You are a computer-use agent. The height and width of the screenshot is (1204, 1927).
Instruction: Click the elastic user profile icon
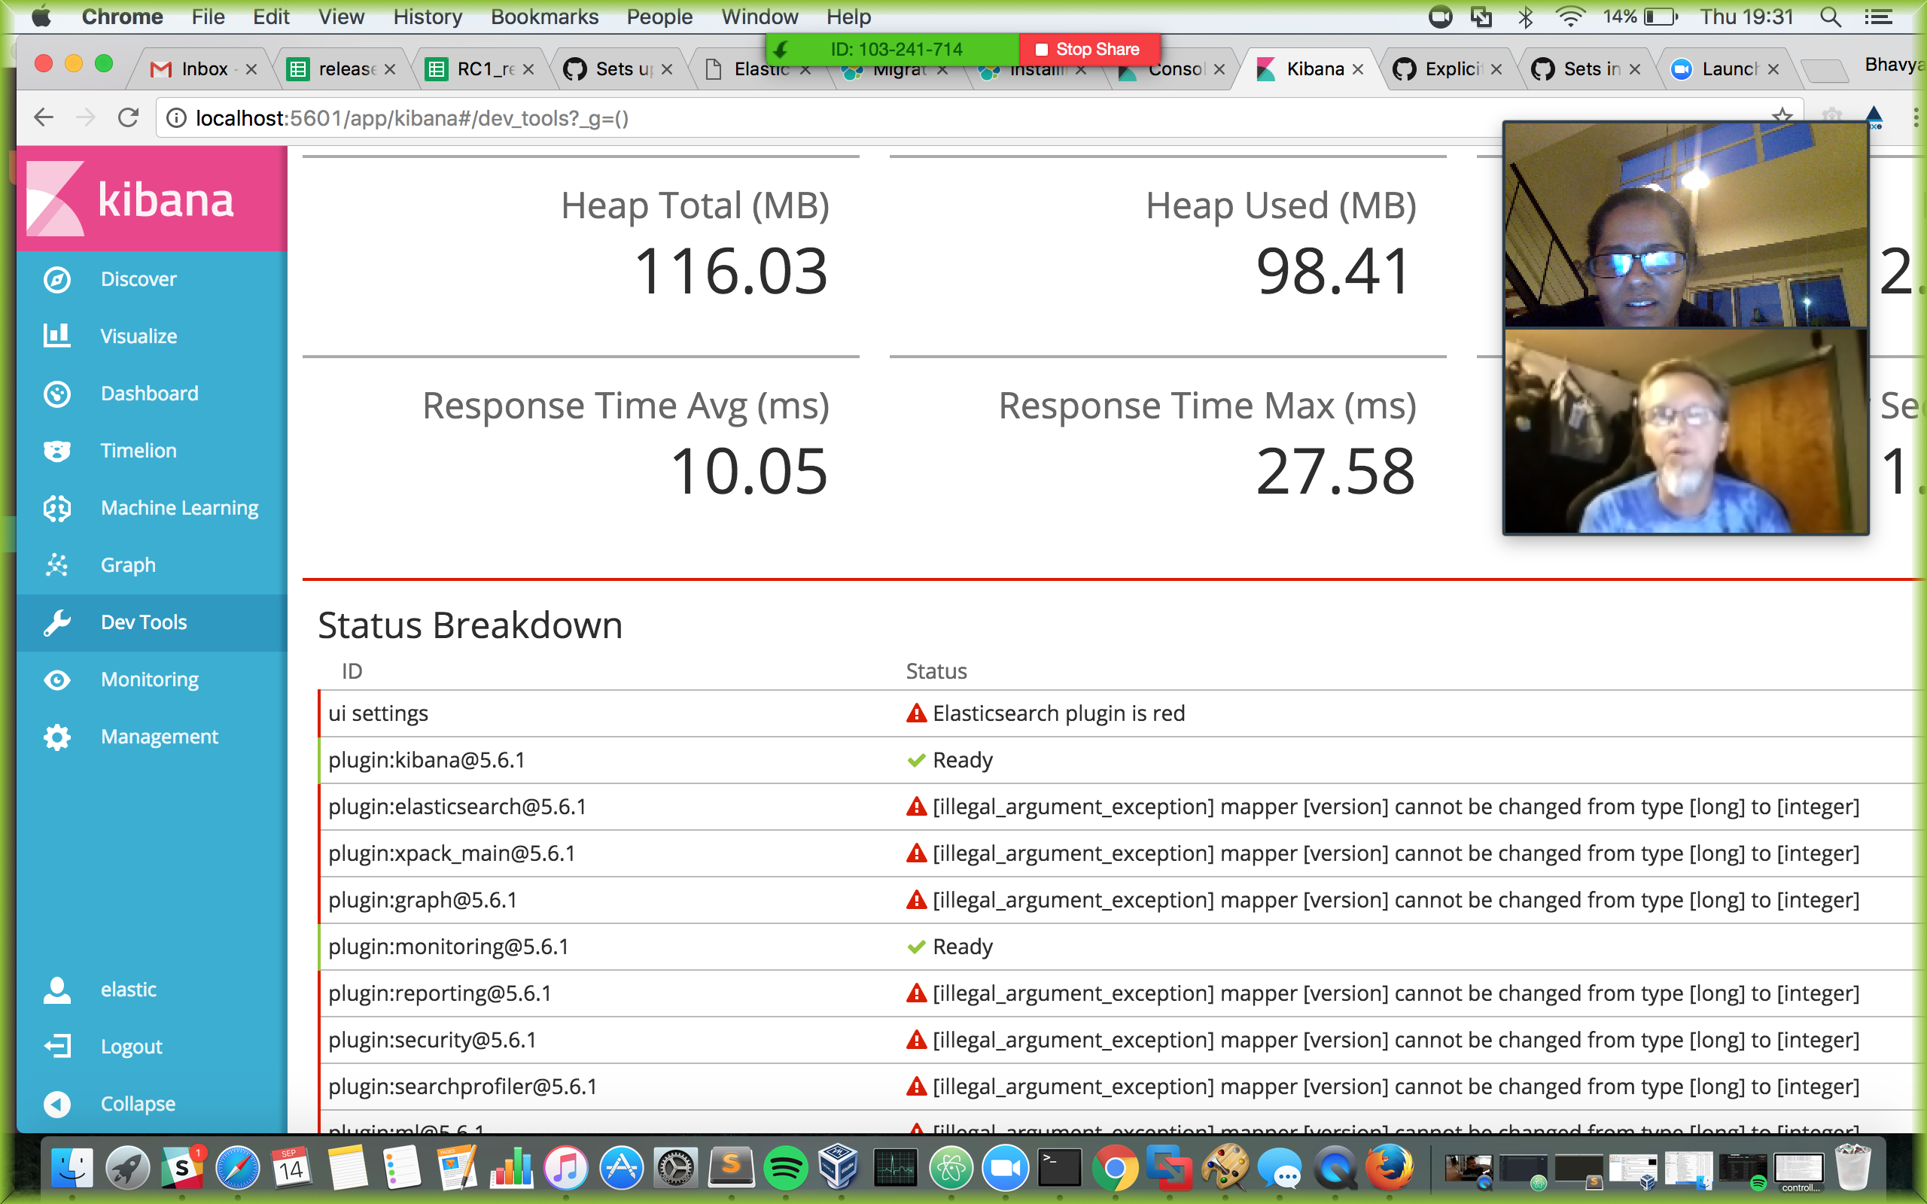pyautogui.click(x=56, y=990)
